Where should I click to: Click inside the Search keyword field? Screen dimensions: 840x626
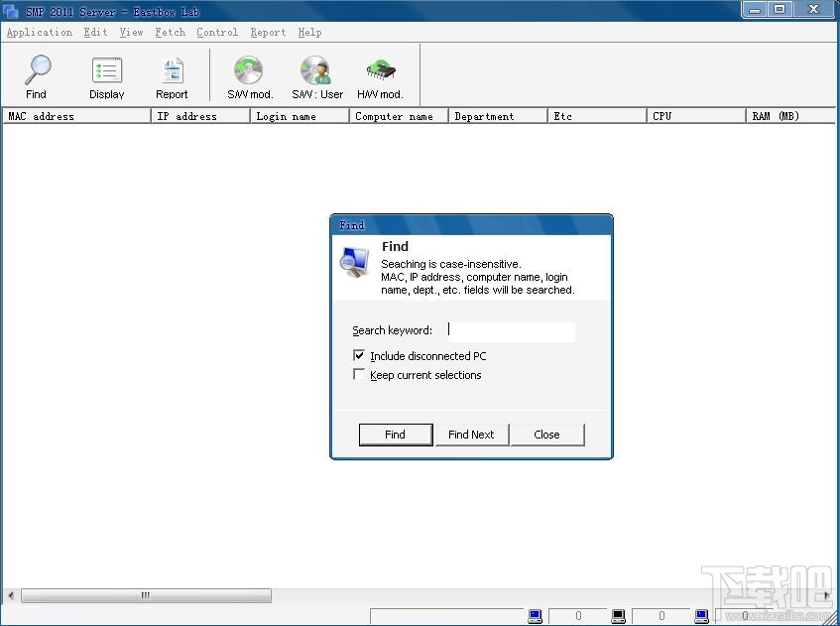[x=511, y=330]
